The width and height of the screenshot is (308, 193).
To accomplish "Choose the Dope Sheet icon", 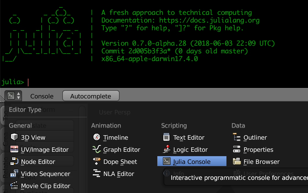I will coord(97,161).
